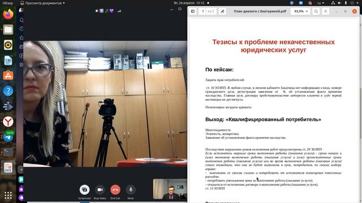Open notifications bell in call app sidebar
362x203 pixels.
(x=21, y=20)
